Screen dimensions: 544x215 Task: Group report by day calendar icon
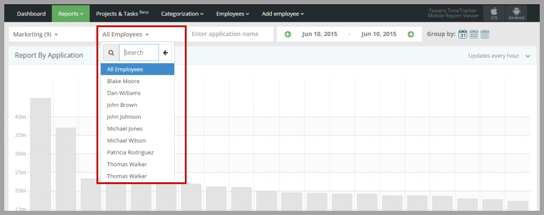click(x=463, y=34)
